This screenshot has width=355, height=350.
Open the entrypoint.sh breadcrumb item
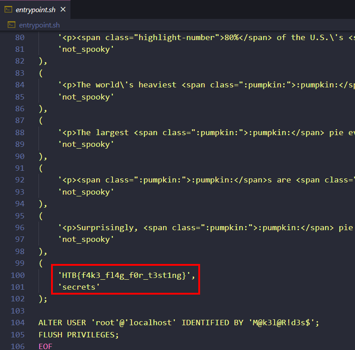click(x=39, y=25)
